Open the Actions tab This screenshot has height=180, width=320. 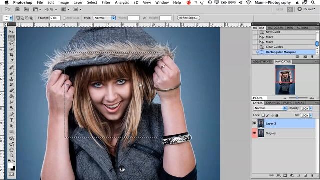302,28
